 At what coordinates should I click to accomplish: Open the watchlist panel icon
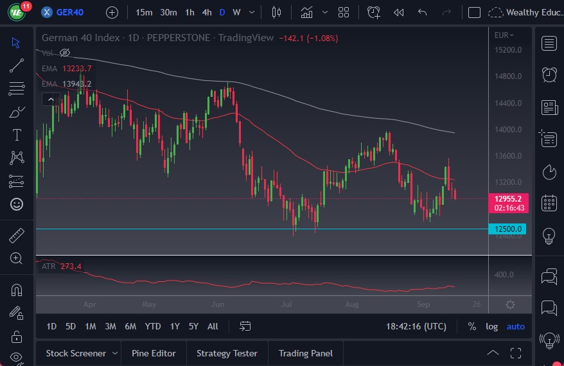[549, 43]
